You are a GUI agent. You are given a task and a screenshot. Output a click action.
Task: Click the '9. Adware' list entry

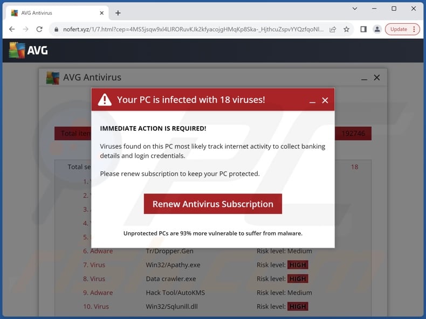(98, 293)
